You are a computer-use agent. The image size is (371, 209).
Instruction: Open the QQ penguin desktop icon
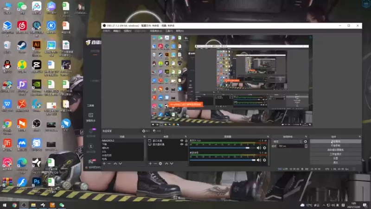pos(7,66)
